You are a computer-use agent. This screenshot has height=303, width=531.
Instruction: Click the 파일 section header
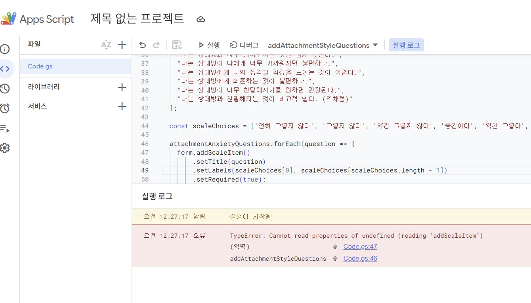coord(34,44)
